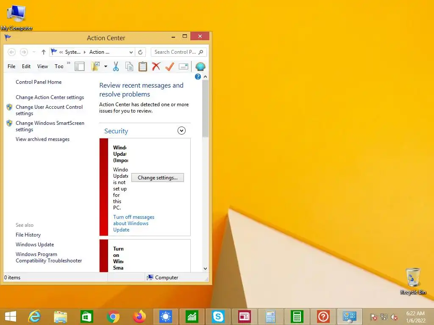The image size is (434, 325).
Task: Open File Explorer from the taskbar
Action: (x=60, y=317)
